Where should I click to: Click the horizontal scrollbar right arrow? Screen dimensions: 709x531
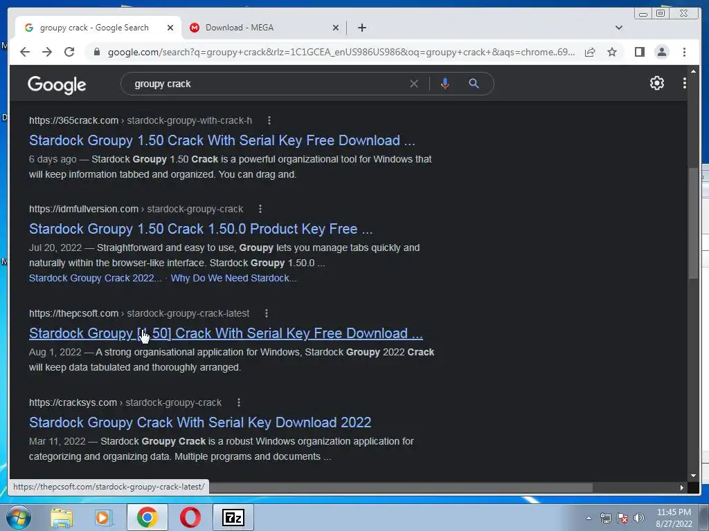point(681,487)
